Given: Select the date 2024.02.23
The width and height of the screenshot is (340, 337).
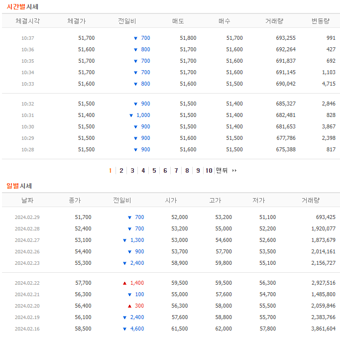Looking at the screenshot, I should pyautogui.click(x=27, y=263).
